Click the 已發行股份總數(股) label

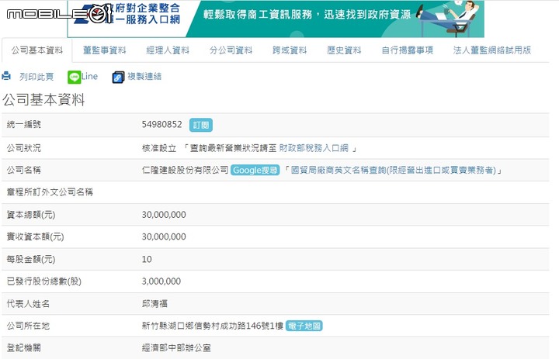[x=43, y=281]
